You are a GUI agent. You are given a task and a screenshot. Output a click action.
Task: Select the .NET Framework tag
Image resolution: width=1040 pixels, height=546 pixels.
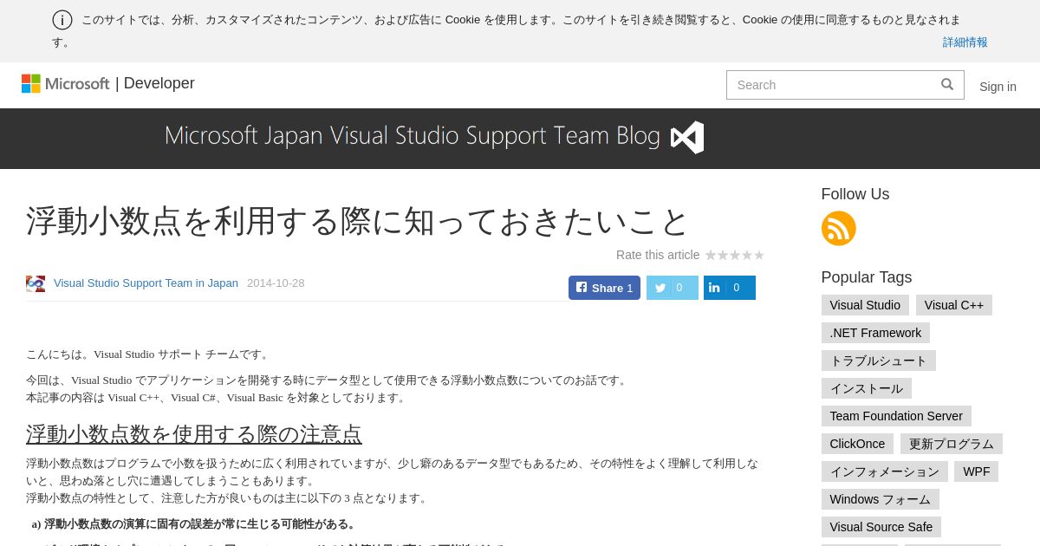coord(875,333)
